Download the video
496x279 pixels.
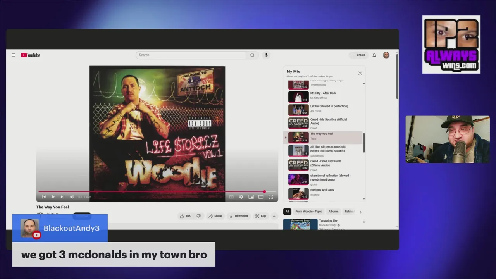point(238,216)
